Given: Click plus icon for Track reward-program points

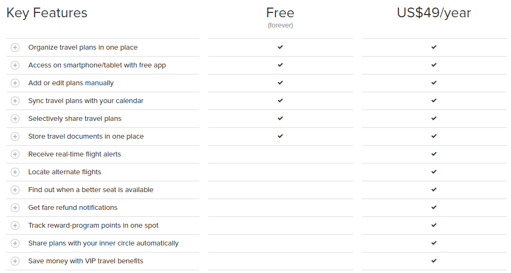Looking at the screenshot, I should (15, 226).
